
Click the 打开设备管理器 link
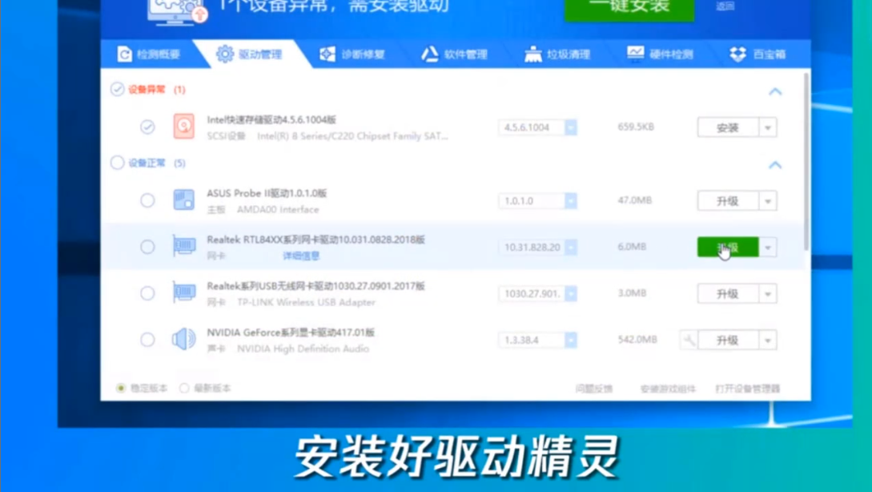[748, 389]
